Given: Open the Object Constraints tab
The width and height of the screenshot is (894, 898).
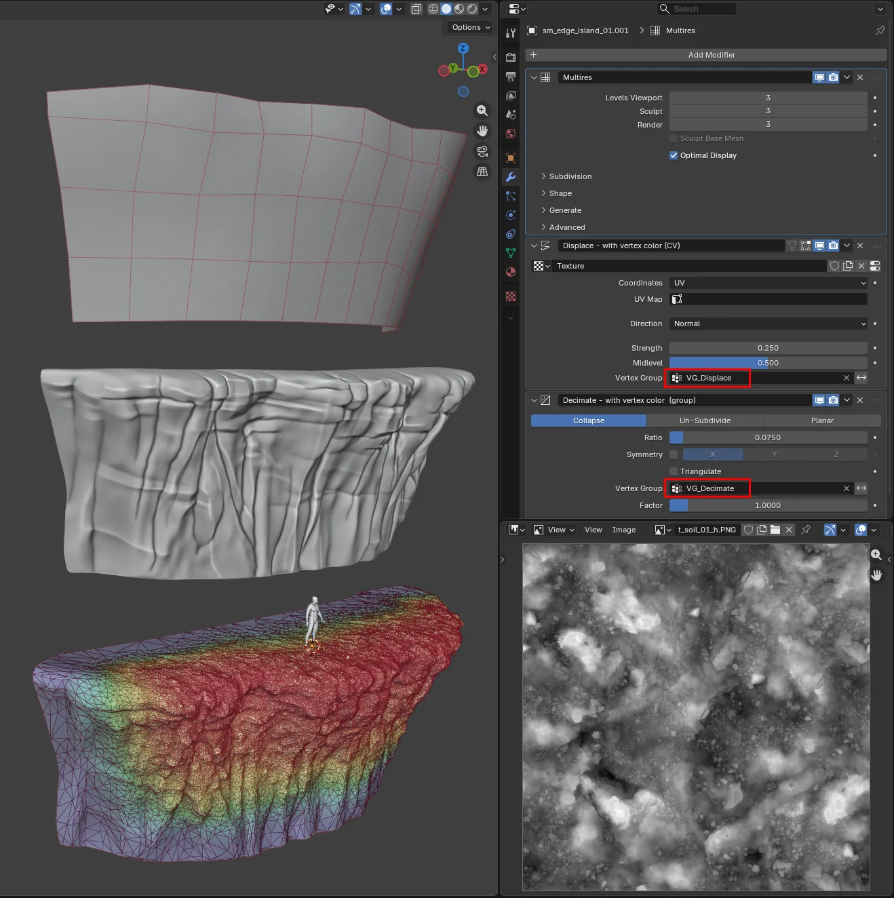Looking at the screenshot, I should [511, 234].
